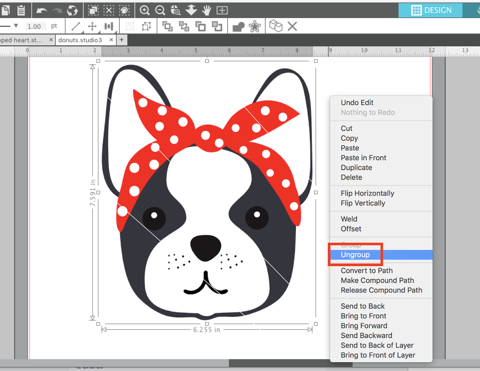Image resolution: width=480 pixels, height=371 pixels.
Task: Choose Flip Horizontally from the context menu
Action: (x=367, y=193)
